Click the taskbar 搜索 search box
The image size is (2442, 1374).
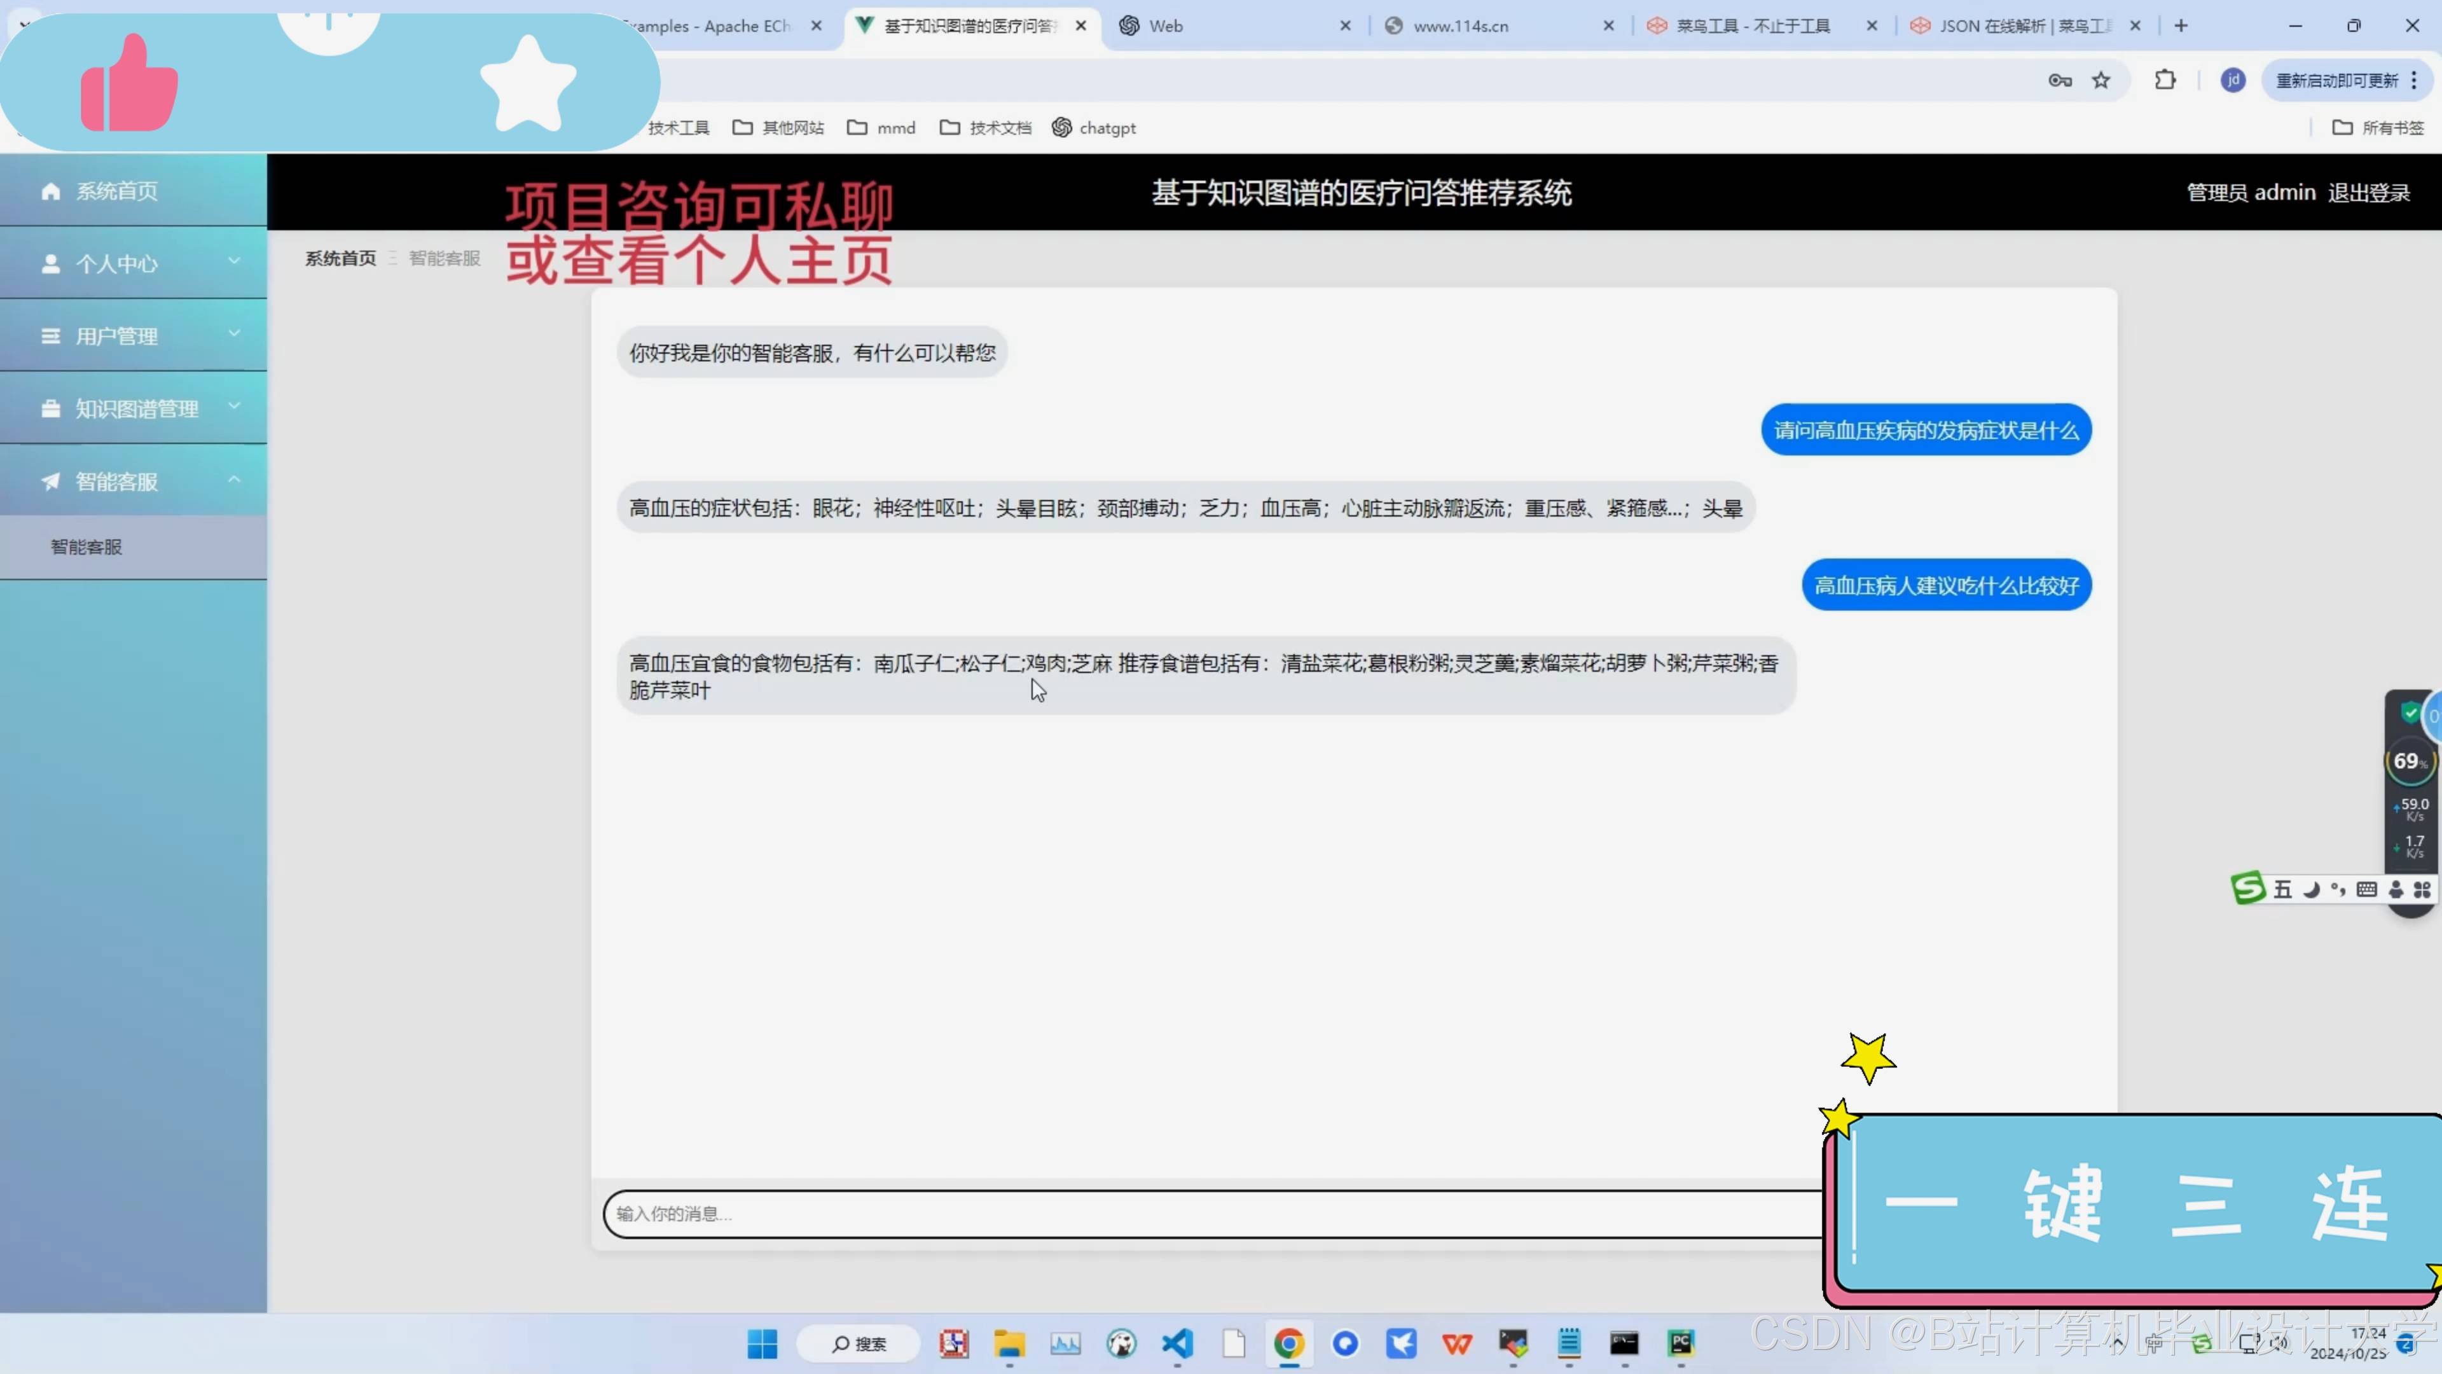click(x=859, y=1343)
